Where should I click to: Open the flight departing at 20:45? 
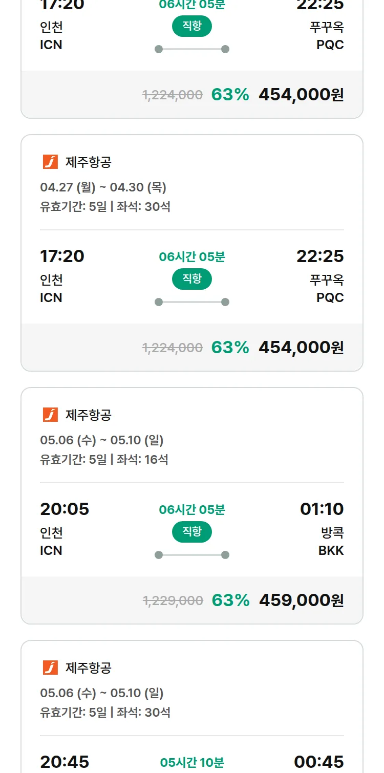coord(65,762)
